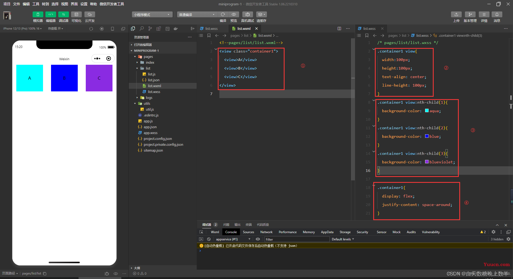Click the clear console icon

point(209,239)
